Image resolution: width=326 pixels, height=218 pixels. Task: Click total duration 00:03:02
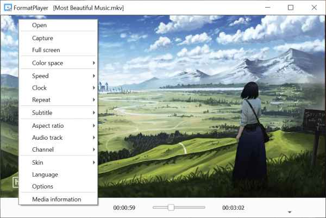click(233, 208)
